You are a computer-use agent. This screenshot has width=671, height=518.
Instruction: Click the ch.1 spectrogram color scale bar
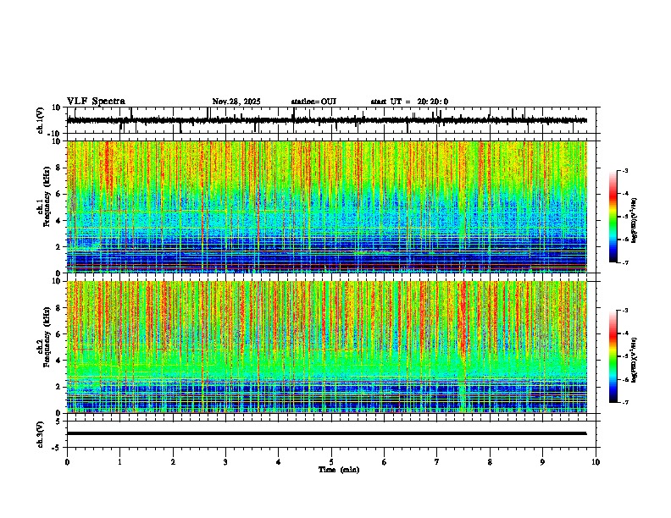pyautogui.click(x=613, y=217)
